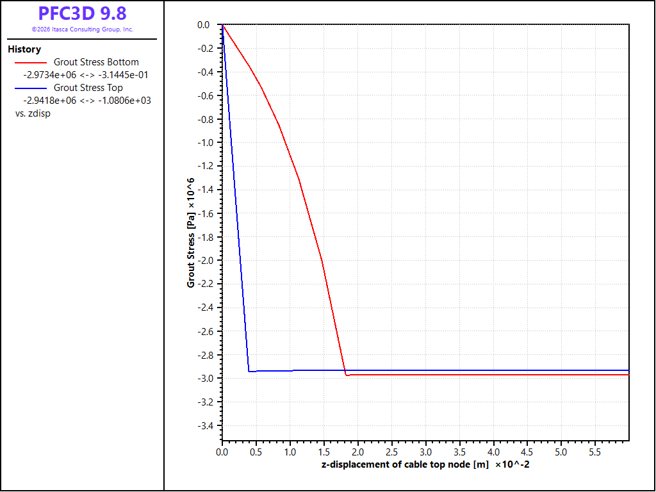
Task: Click the Grout Stress [Pa] y-axis label
Action: point(191,233)
